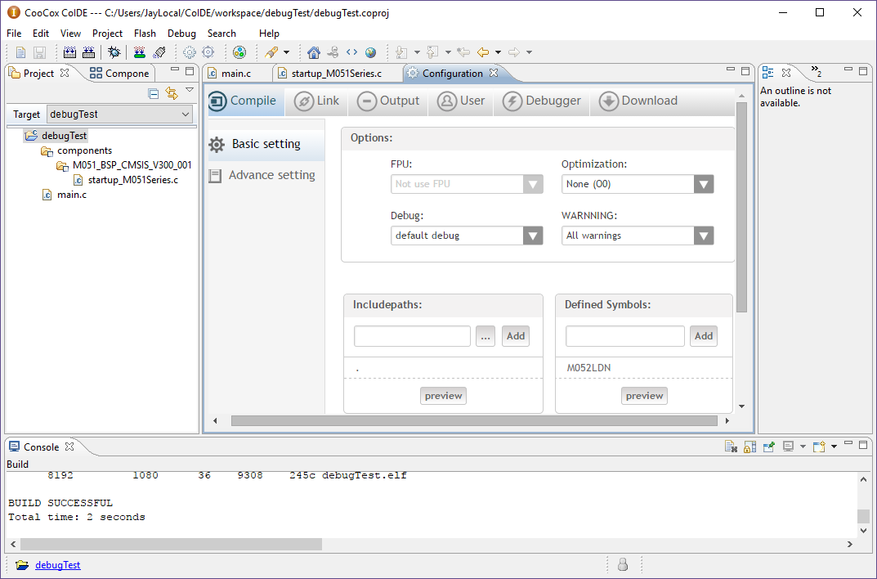Image resolution: width=877 pixels, height=579 pixels.
Task: Start debugging with the bug icon
Action: click(x=114, y=52)
